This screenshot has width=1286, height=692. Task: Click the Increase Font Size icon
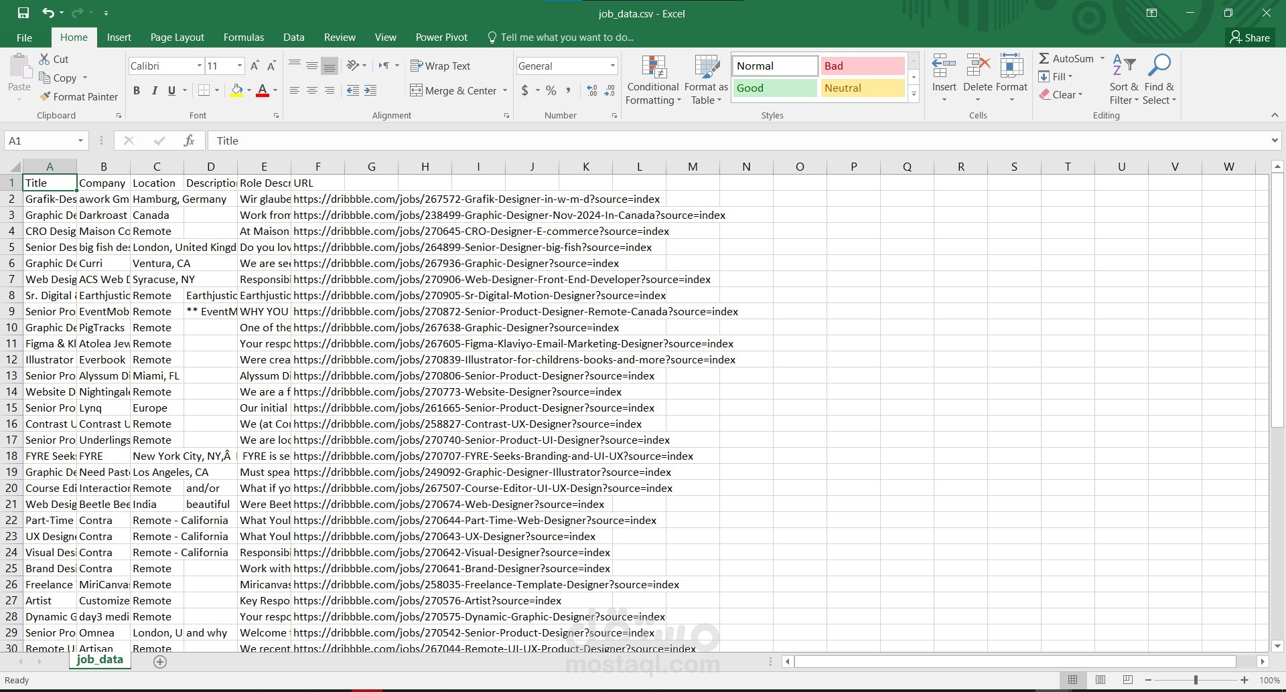(255, 66)
